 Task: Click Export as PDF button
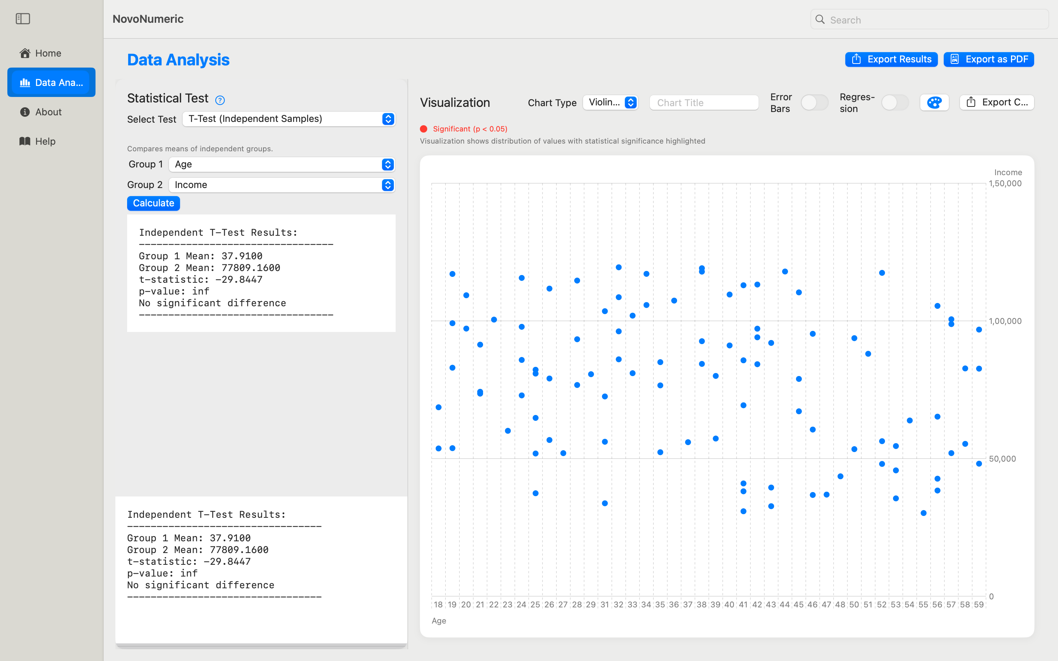989,59
